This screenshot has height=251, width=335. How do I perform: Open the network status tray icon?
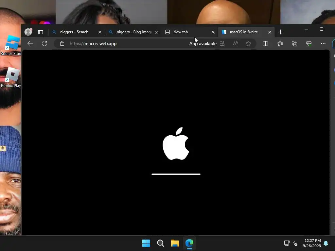click(x=287, y=243)
